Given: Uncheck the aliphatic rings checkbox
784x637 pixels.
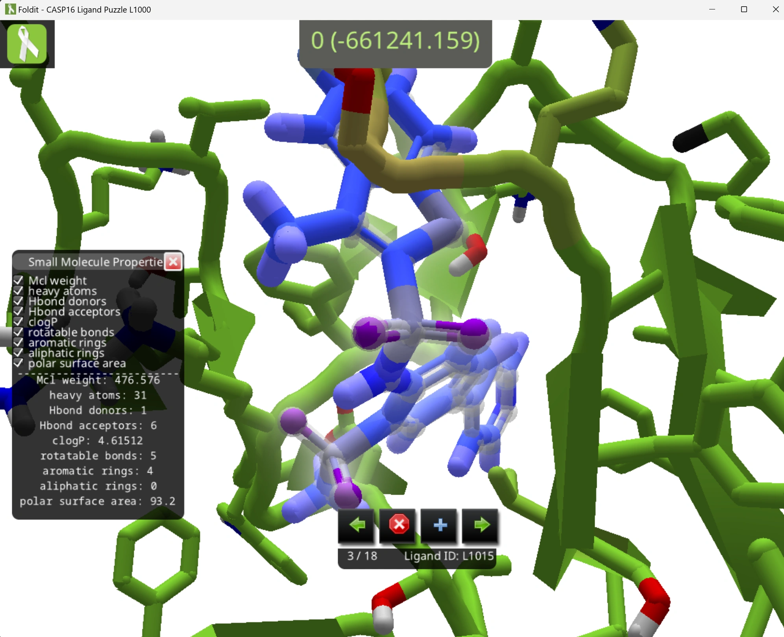Looking at the screenshot, I should click(18, 353).
